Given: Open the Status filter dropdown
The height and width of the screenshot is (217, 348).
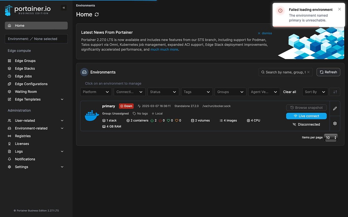Looking at the screenshot, I should click(x=163, y=92).
